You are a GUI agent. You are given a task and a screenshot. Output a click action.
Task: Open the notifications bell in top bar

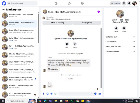(129, 3)
